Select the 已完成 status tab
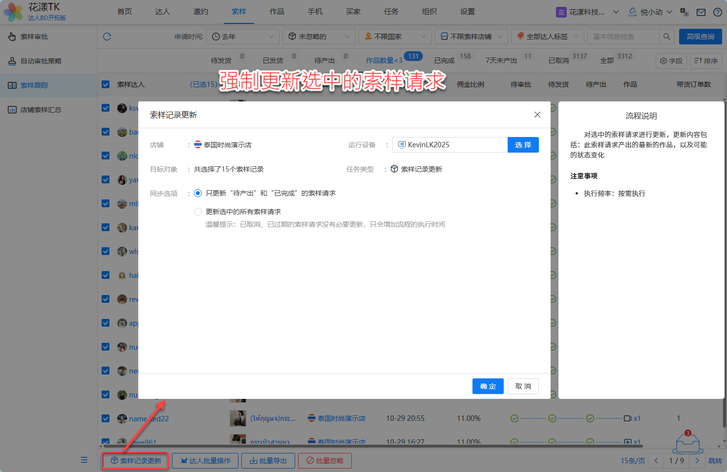Viewport: 727px width, 472px height. pos(444,60)
